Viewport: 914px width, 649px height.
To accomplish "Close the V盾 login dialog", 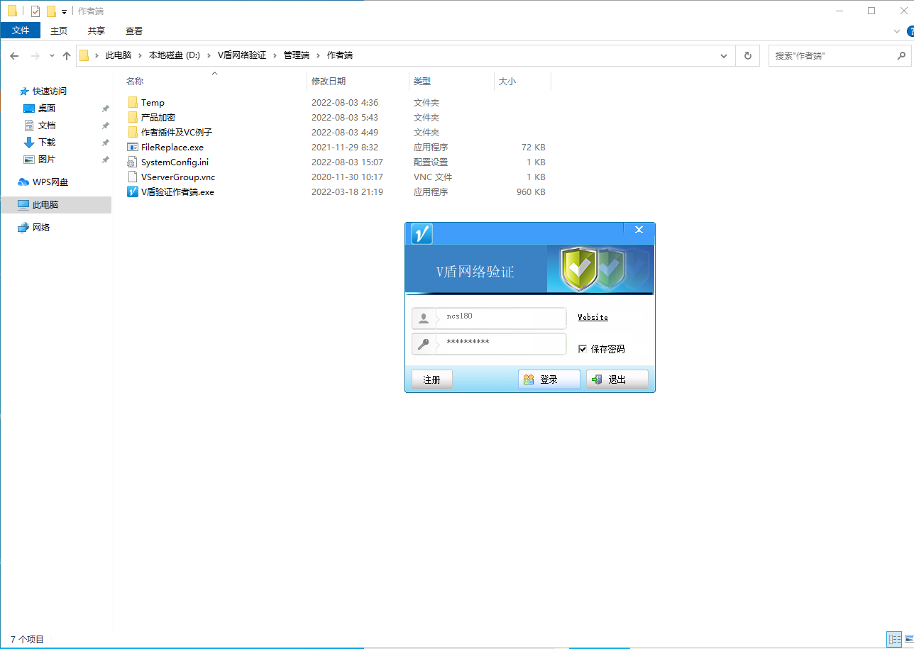I will [x=639, y=229].
